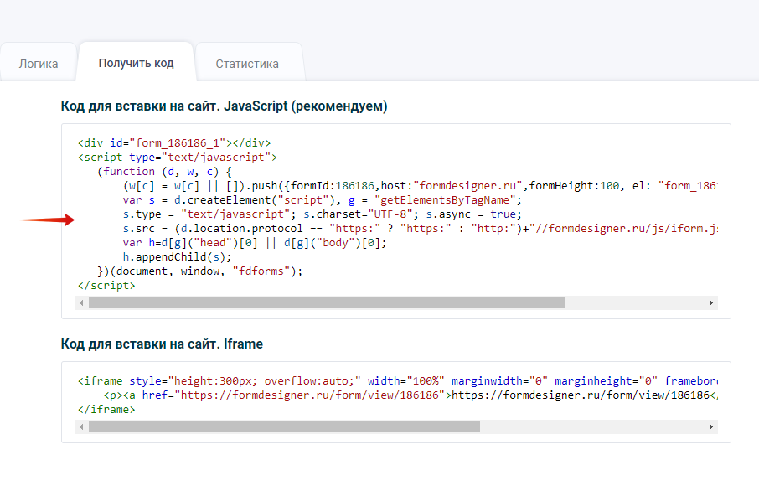759x496 pixels.
Task: Click the line starting "(w[c] = w[c] || []).push"
Action: click(421, 186)
